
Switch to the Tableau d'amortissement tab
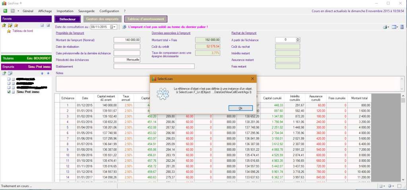coord(145,19)
